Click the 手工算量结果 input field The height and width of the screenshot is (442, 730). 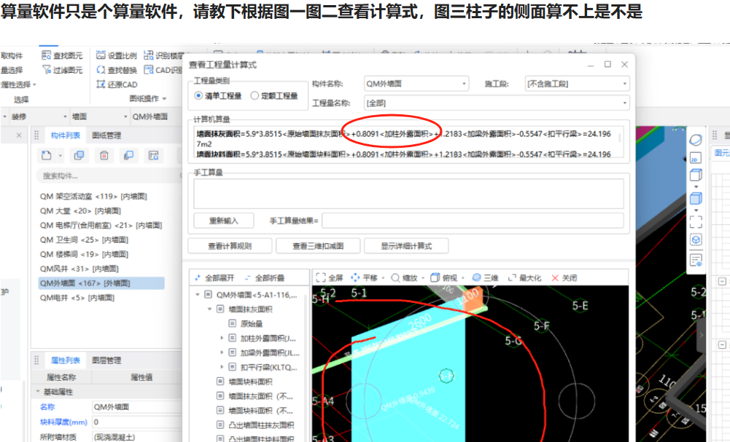coord(473,221)
